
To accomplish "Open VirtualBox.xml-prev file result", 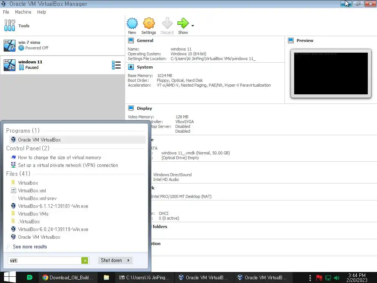I will click(37, 198).
